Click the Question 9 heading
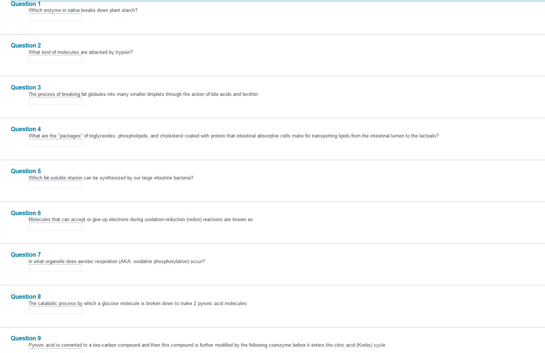Image resolution: width=545 pixels, height=353 pixels. click(26, 338)
